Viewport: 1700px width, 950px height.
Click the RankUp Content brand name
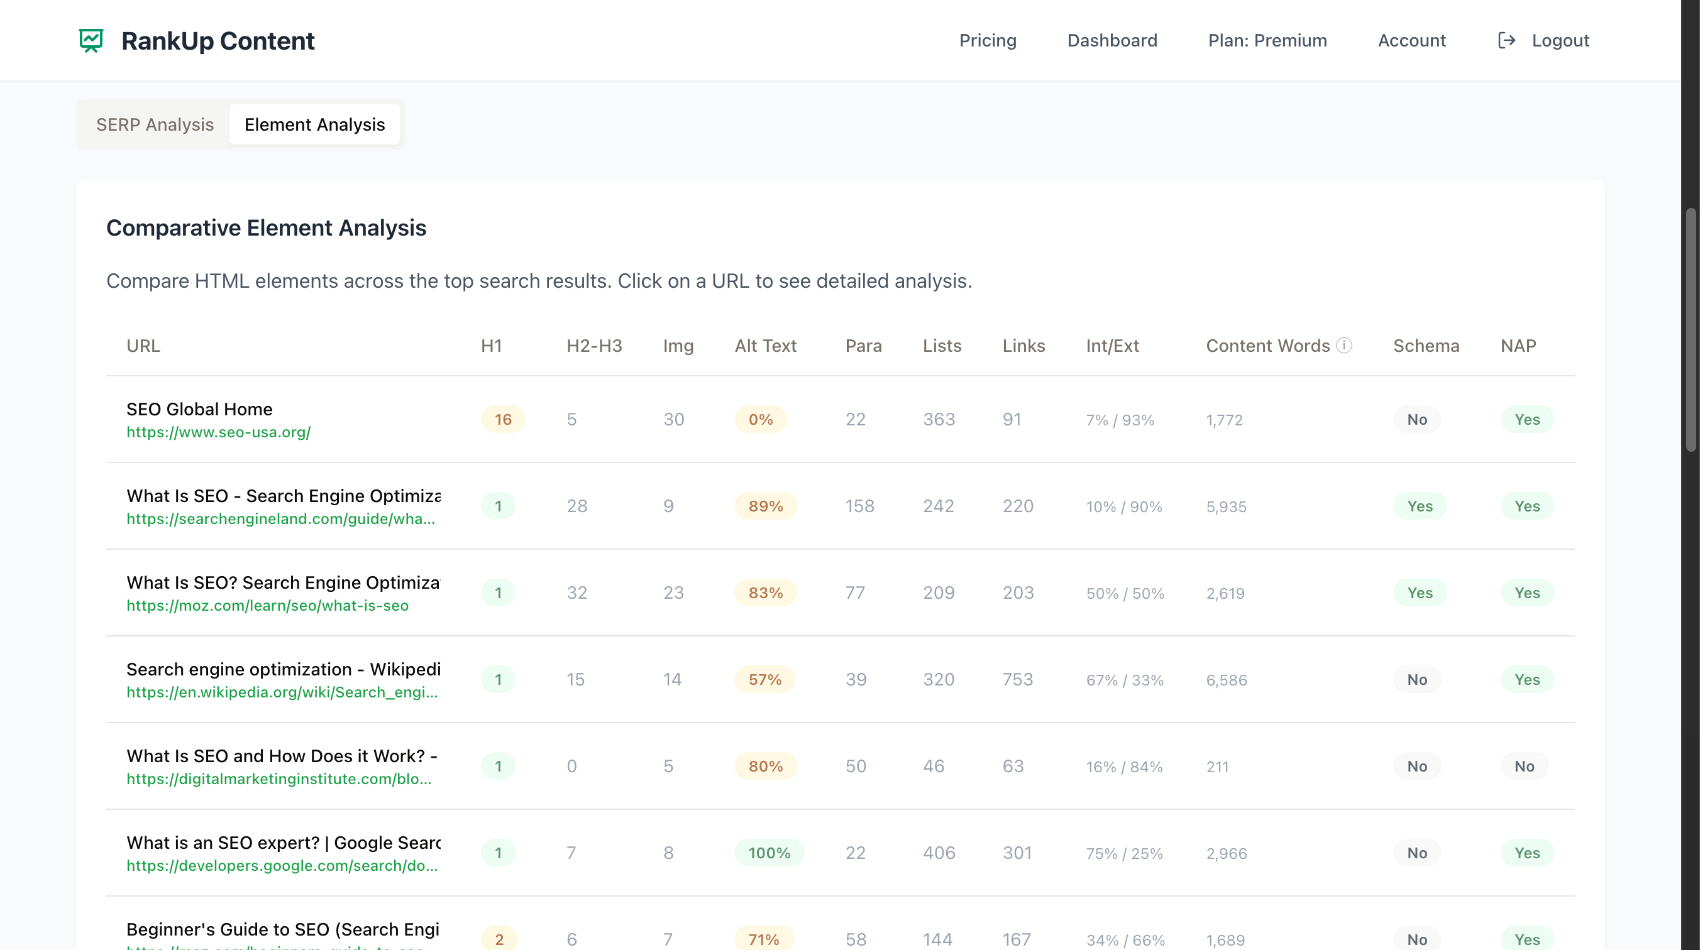[218, 41]
